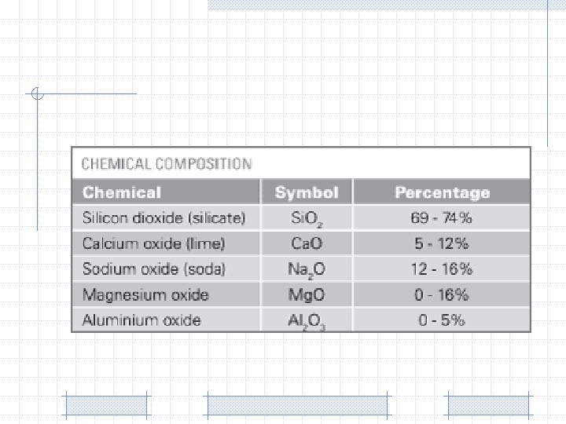This screenshot has height=424, width=566.
Task: Click the 0 - 5% percentage cell
Action: pyautogui.click(x=442, y=320)
